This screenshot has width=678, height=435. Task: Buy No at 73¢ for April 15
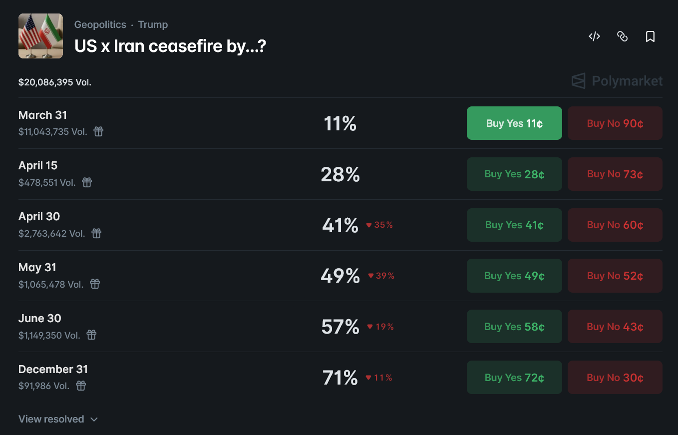click(x=615, y=174)
